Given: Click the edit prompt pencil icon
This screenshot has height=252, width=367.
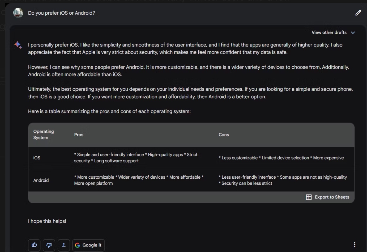Looking at the screenshot, I should point(358,13).
